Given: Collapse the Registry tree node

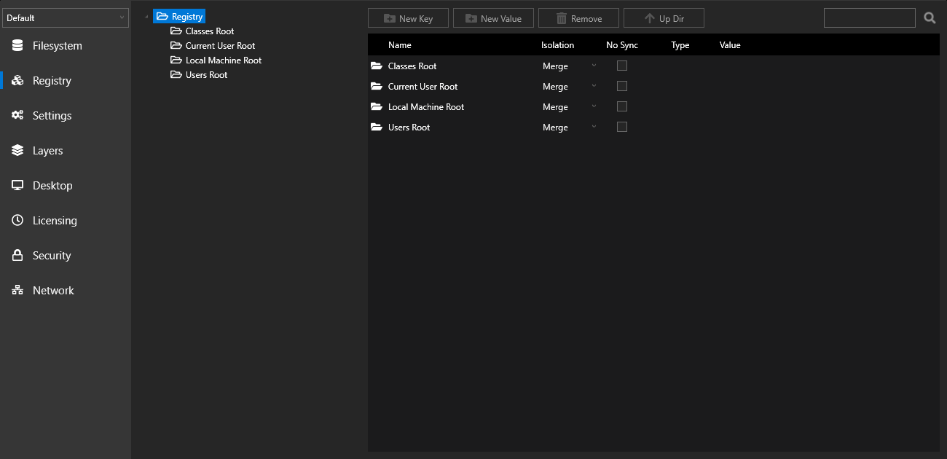Looking at the screenshot, I should (x=146, y=17).
